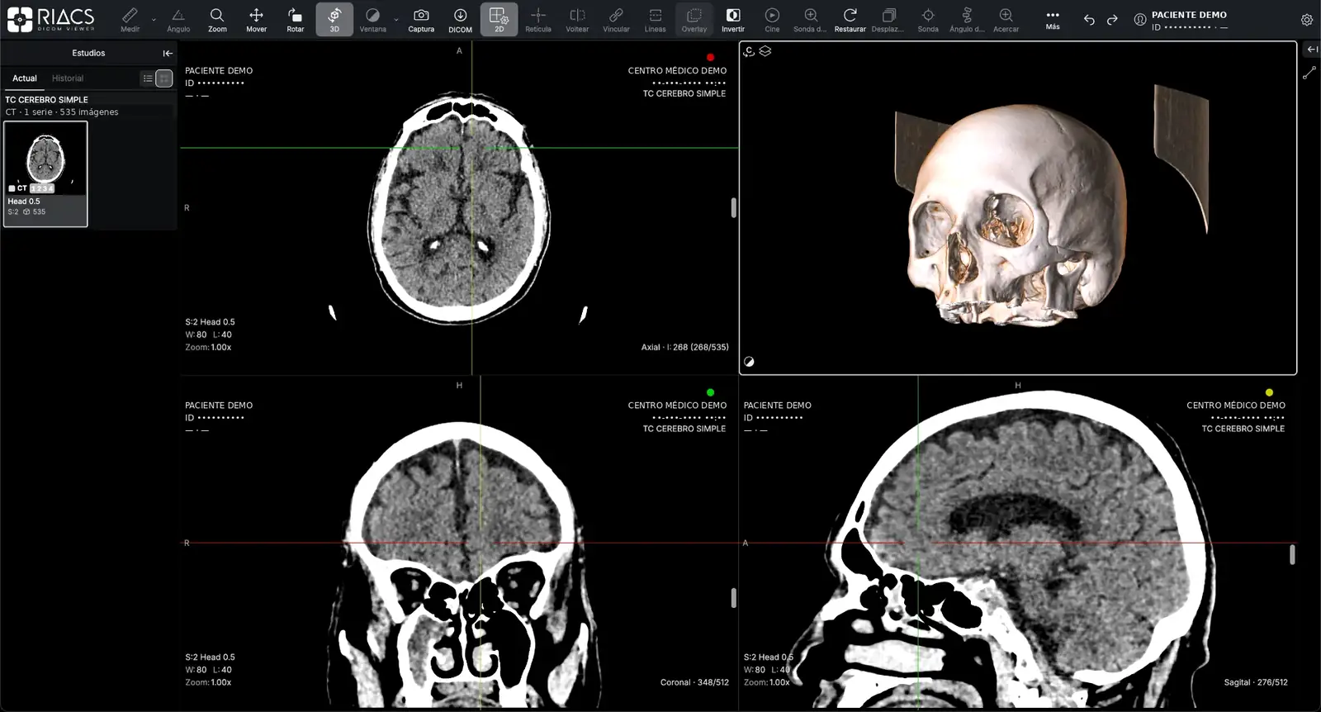The width and height of the screenshot is (1321, 712).
Task: Switch studies to list view
Action: pos(148,78)
